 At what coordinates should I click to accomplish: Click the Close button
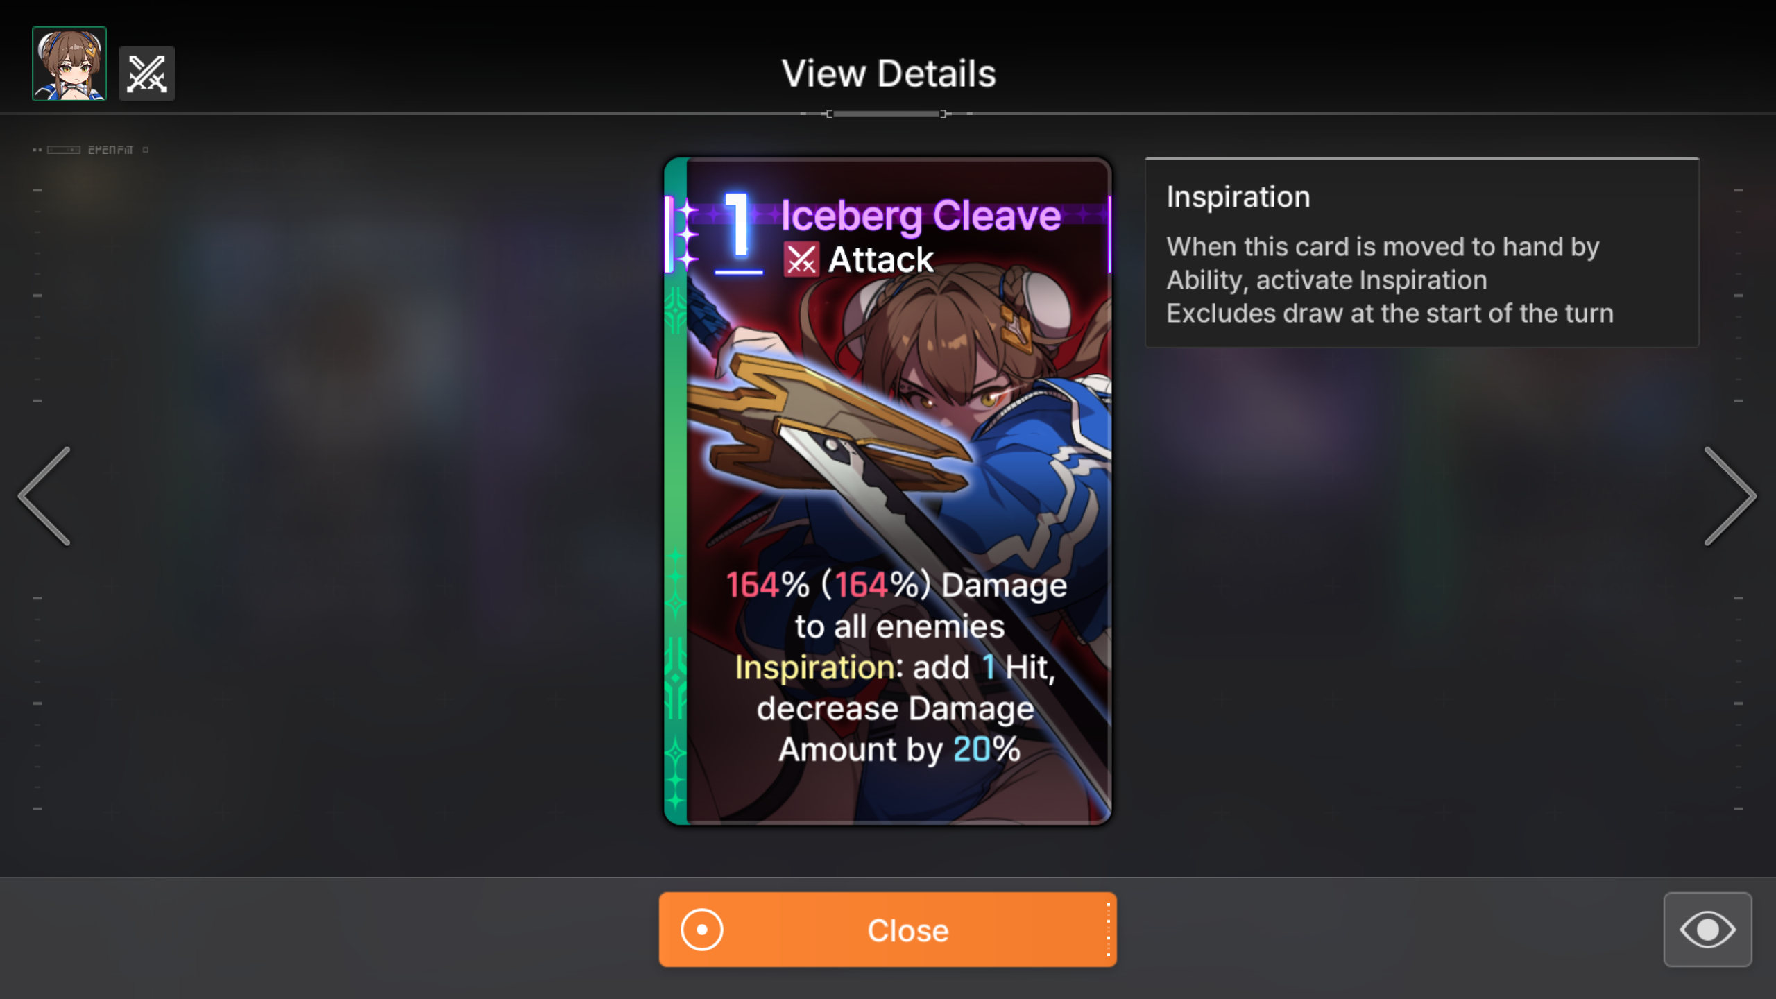tap(887, 930)
